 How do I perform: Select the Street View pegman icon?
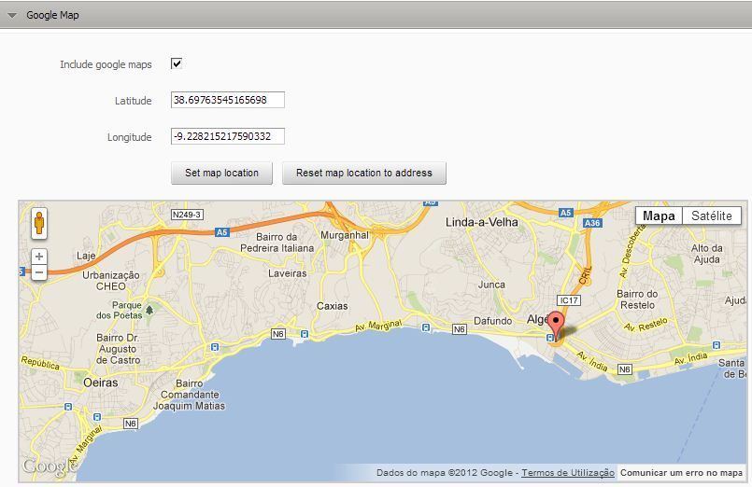pos(39,223)
